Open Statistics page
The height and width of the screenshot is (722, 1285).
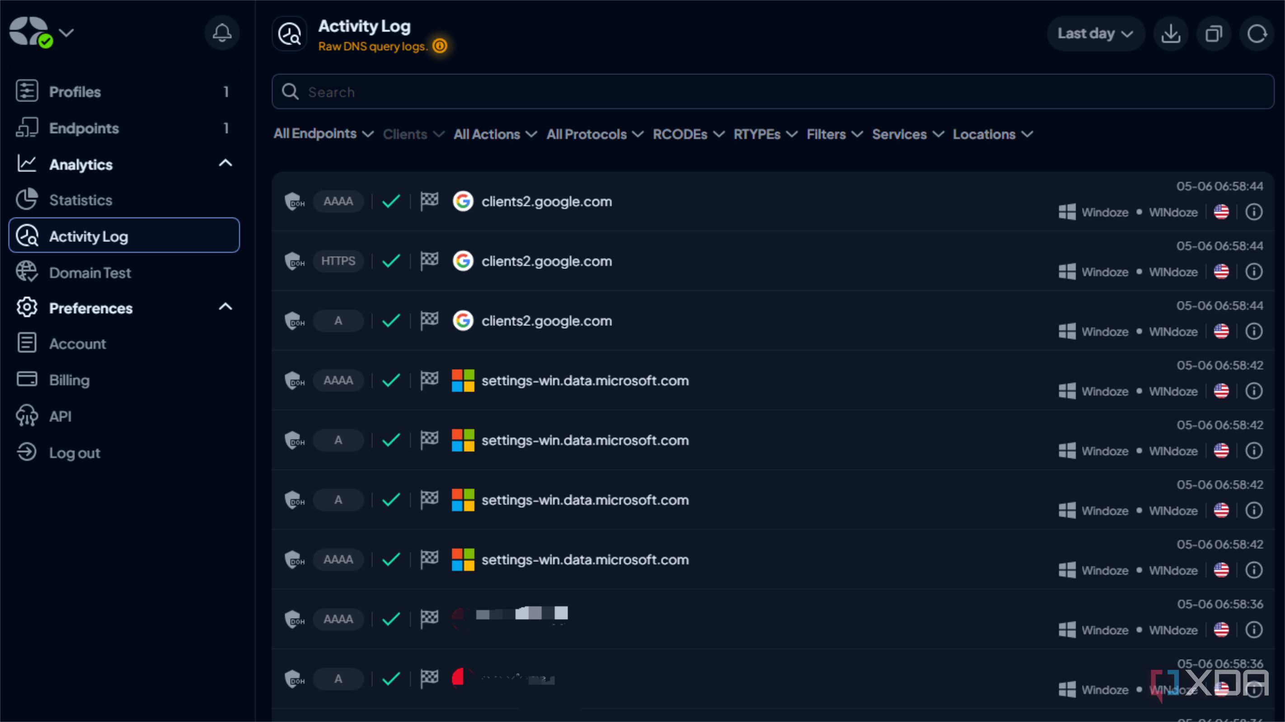[x=124, y=200]
